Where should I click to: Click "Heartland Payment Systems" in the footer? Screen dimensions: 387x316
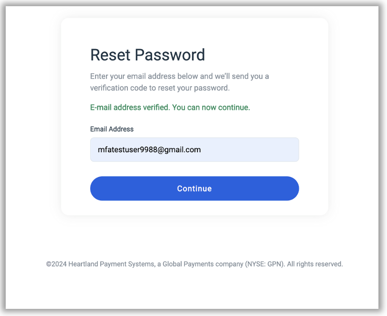(112, 264)
